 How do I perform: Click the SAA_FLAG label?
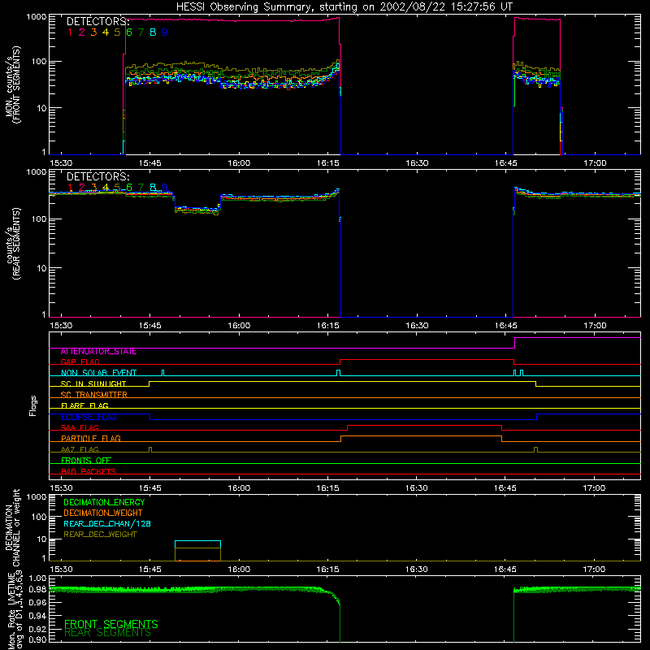80,427
